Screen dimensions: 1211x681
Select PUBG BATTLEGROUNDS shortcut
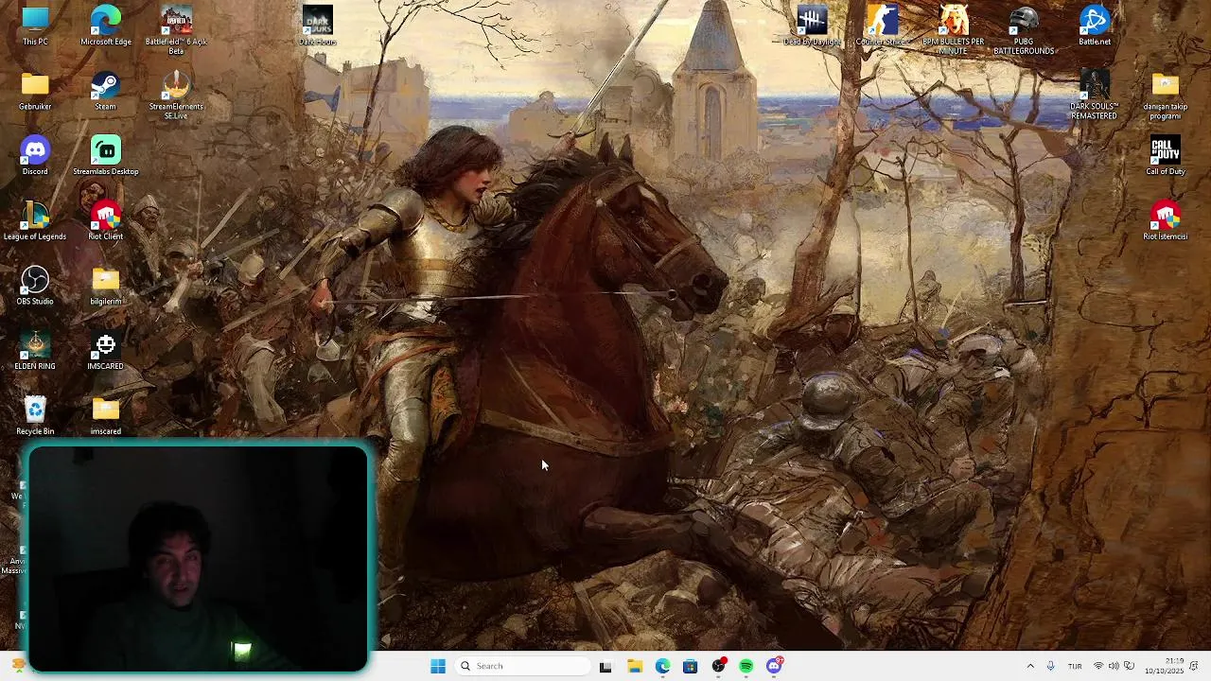tap(1024, 29)
